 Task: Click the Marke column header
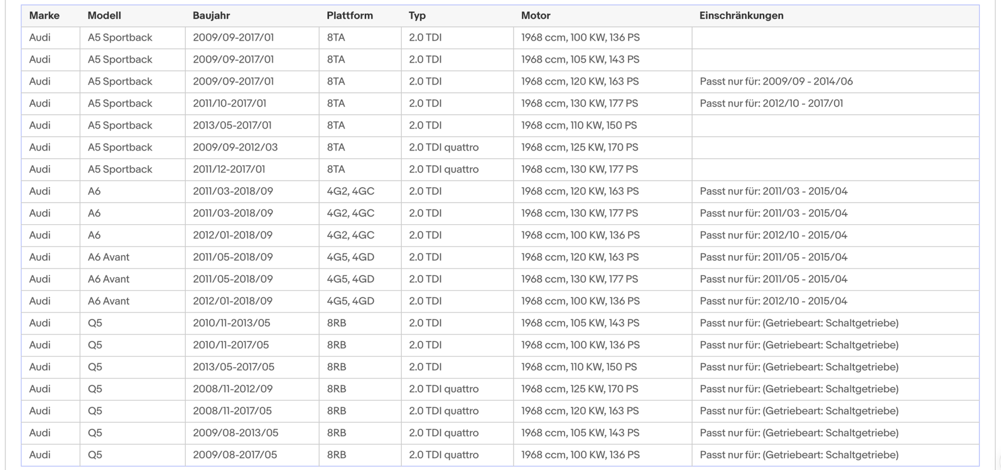[x=44, y=16]
